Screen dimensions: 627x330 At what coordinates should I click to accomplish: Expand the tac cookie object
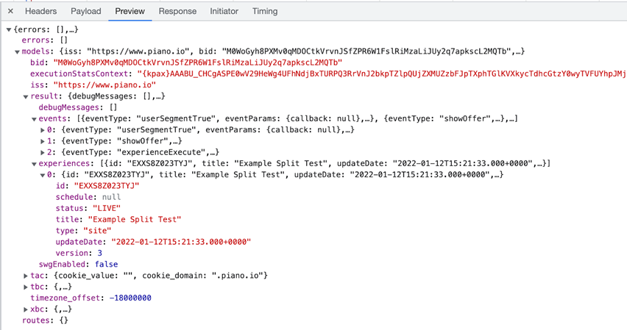[x=26, y=276]
